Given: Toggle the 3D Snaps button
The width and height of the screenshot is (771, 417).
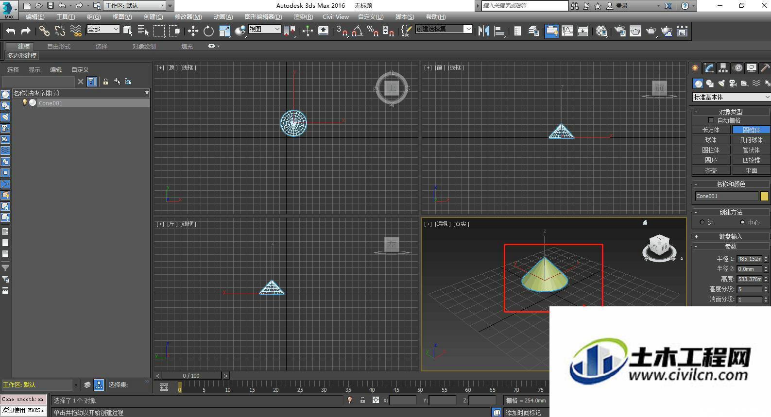Looking at the screenshot, I should pos(342,31).
